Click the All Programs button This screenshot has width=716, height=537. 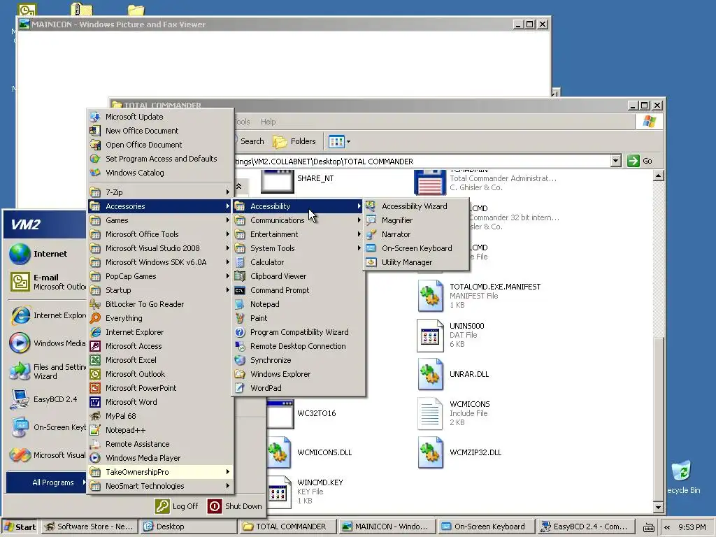pos(46,482)
